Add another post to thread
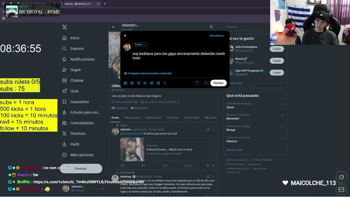350x197 pixels. tap(206, 83)
